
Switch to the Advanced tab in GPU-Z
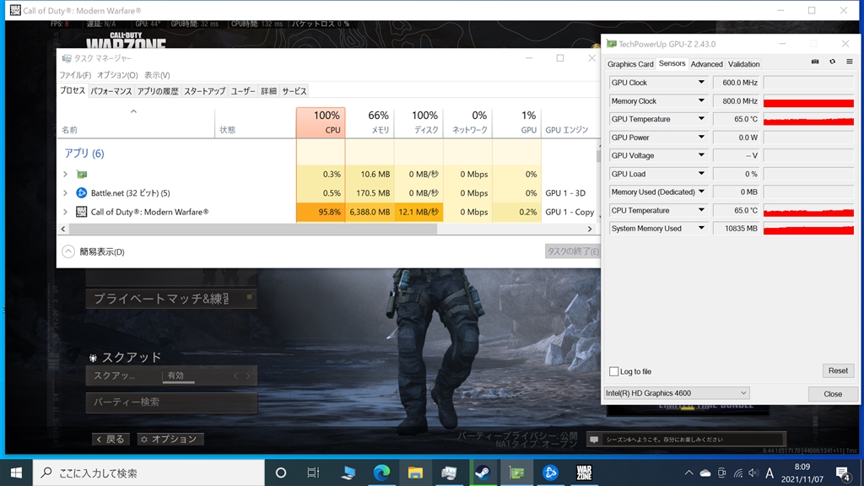pyautogui.click(x=706, y=64)
